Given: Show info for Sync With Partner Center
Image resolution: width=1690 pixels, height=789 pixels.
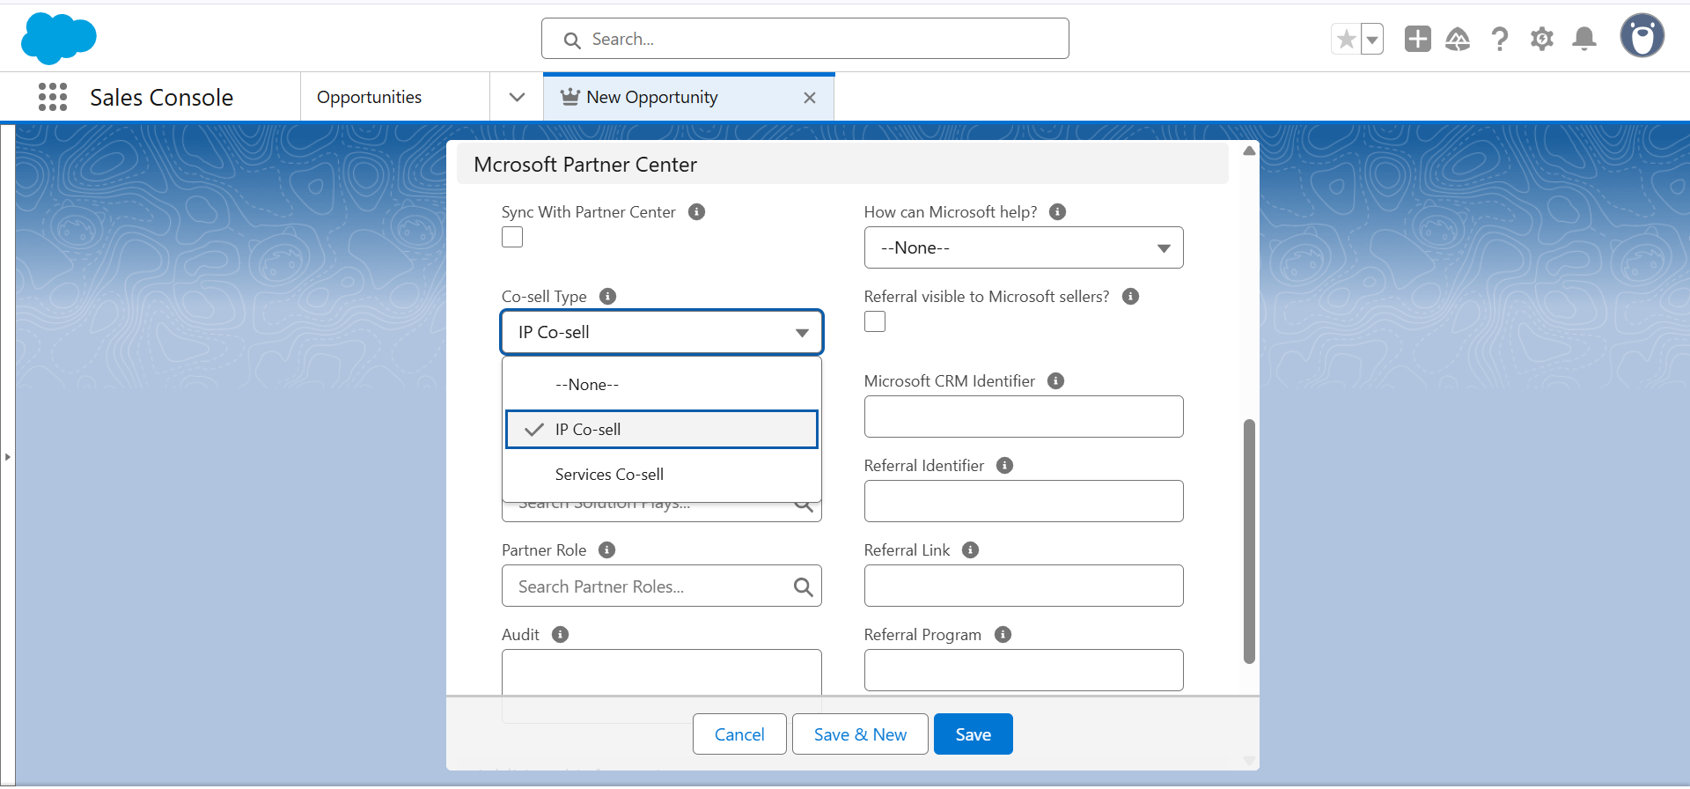Looking at the screenshot, I should tap(696, 212).
